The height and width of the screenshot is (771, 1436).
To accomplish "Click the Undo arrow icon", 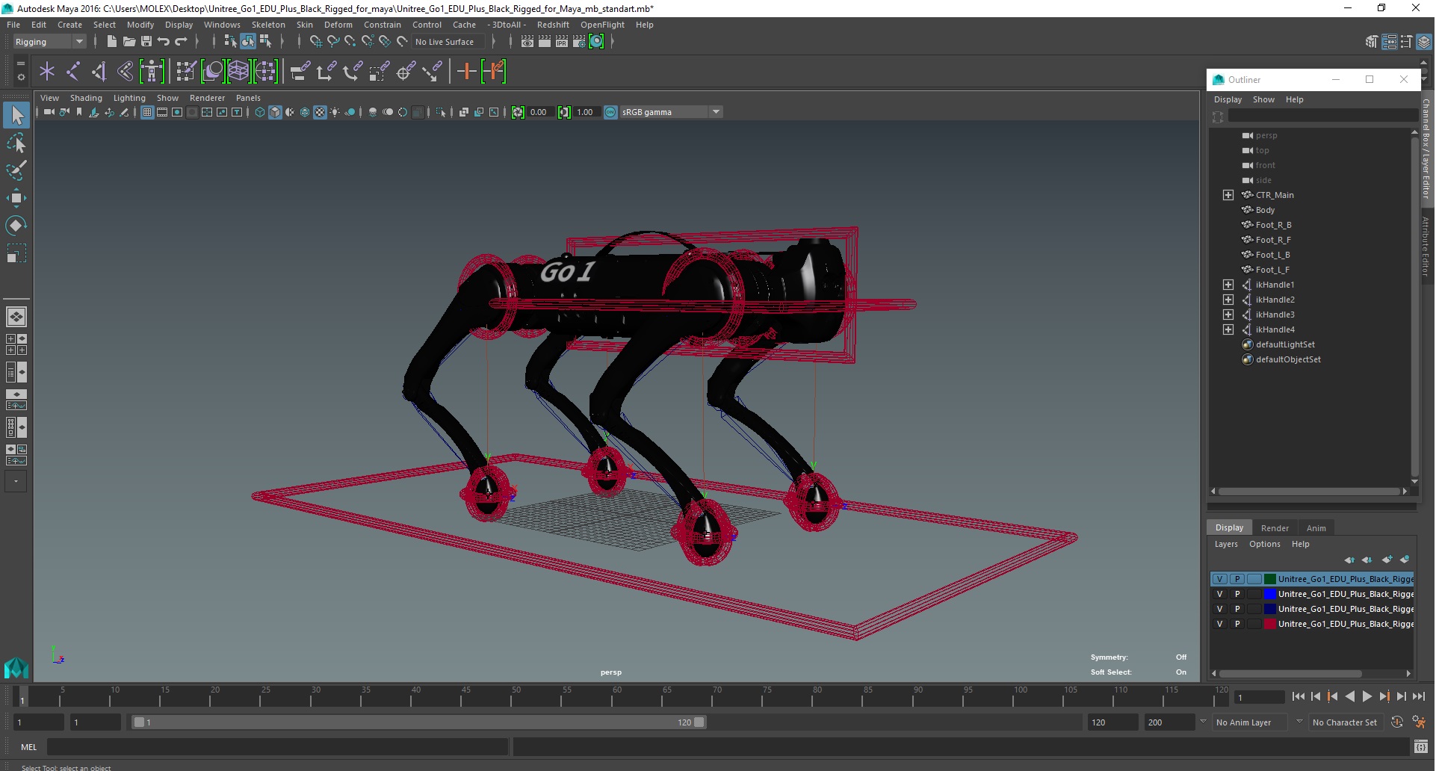I will click(164, 42).
